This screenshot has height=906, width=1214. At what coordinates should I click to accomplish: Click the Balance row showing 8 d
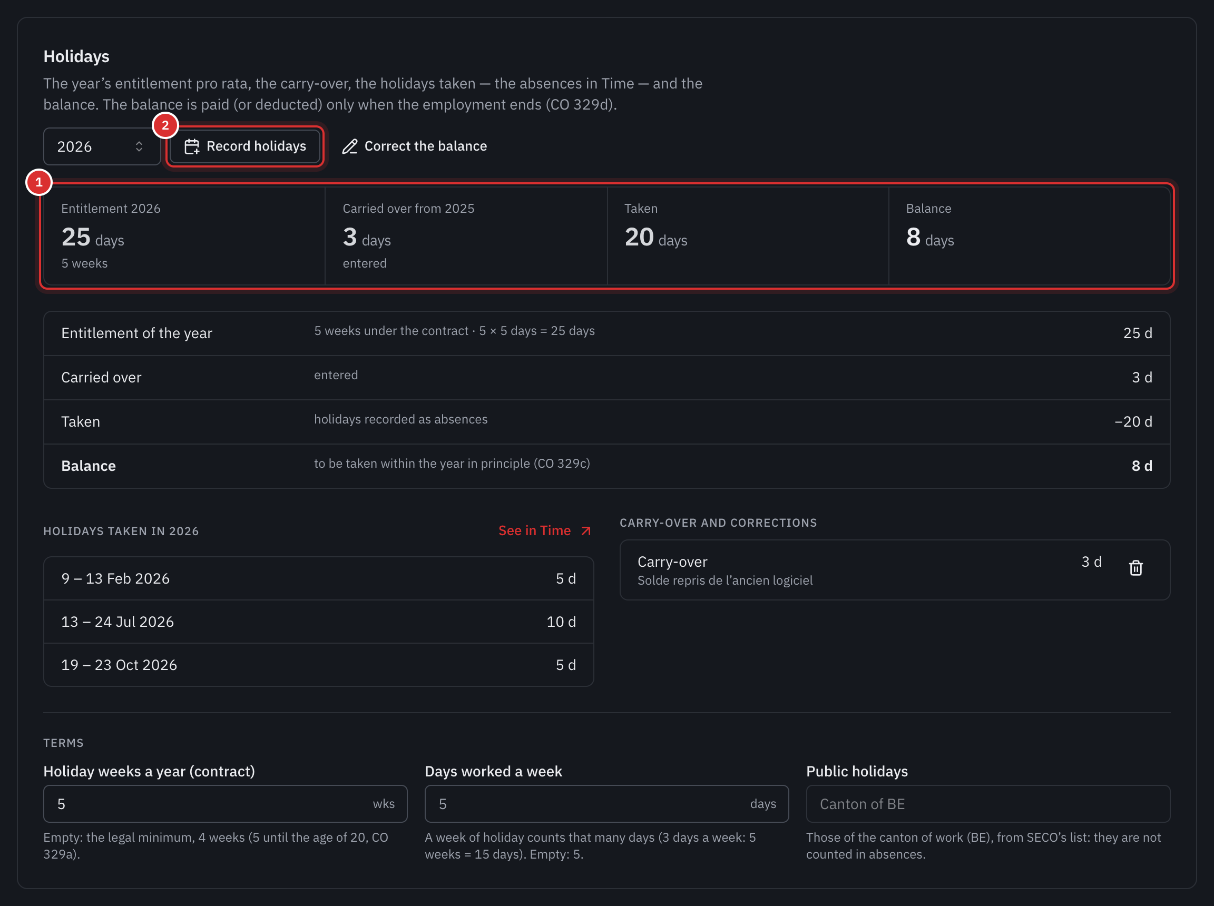[x=606, y=466]
